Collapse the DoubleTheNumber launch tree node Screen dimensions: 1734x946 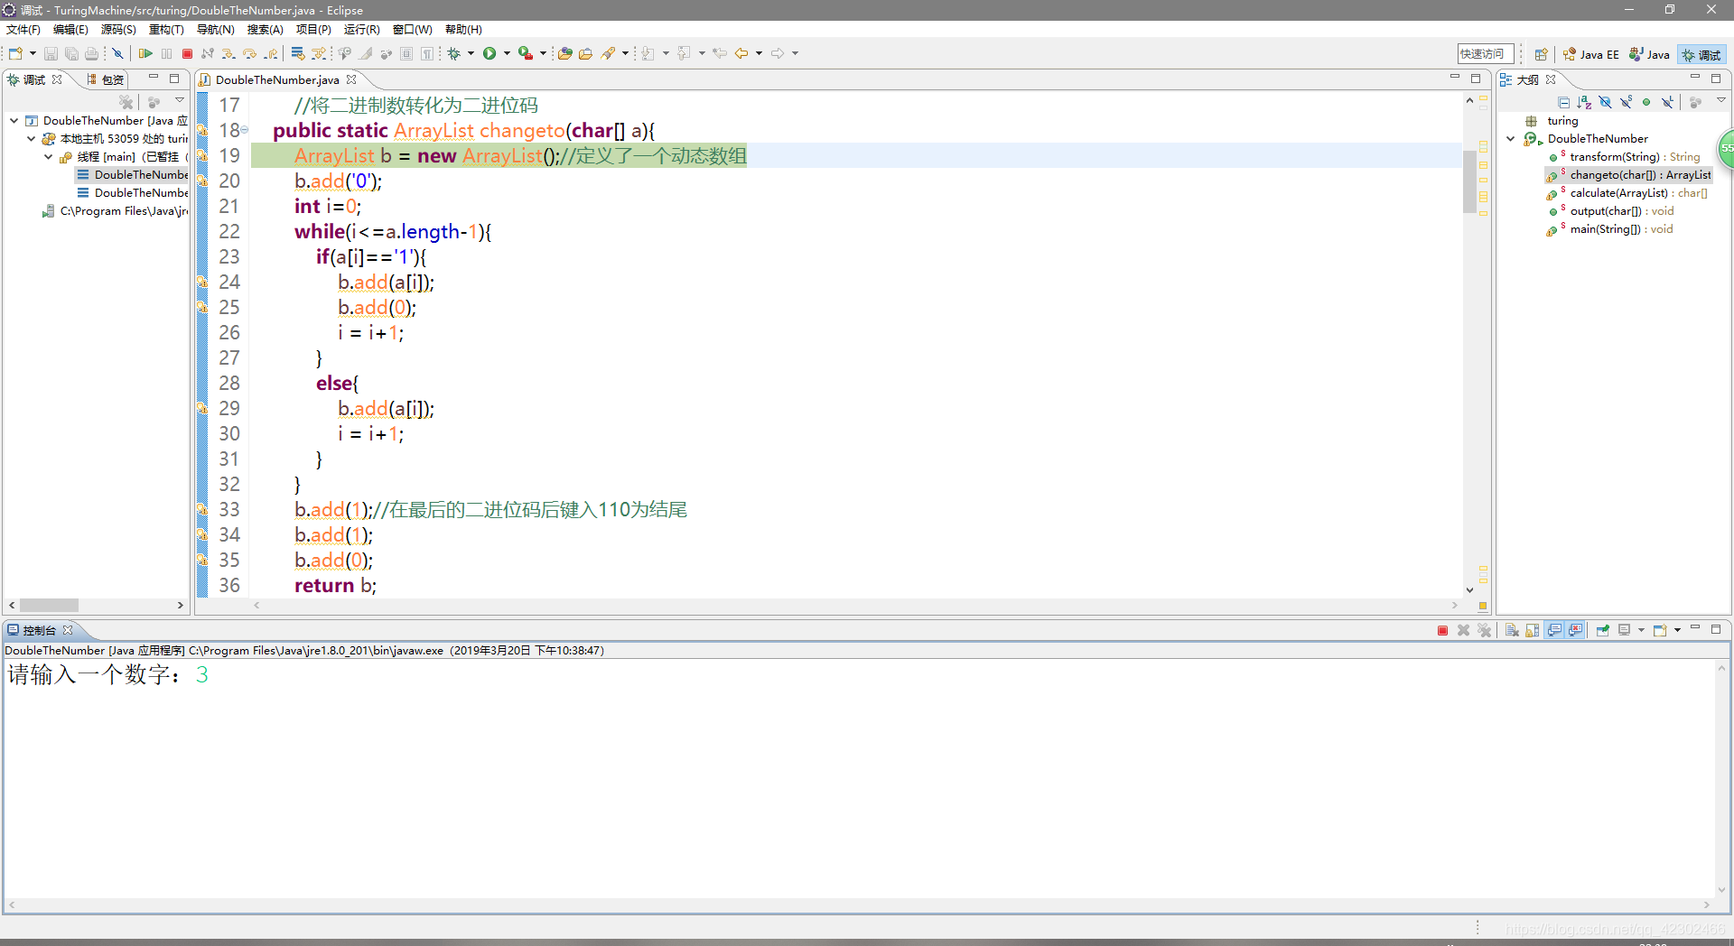(x=14, y=121)
